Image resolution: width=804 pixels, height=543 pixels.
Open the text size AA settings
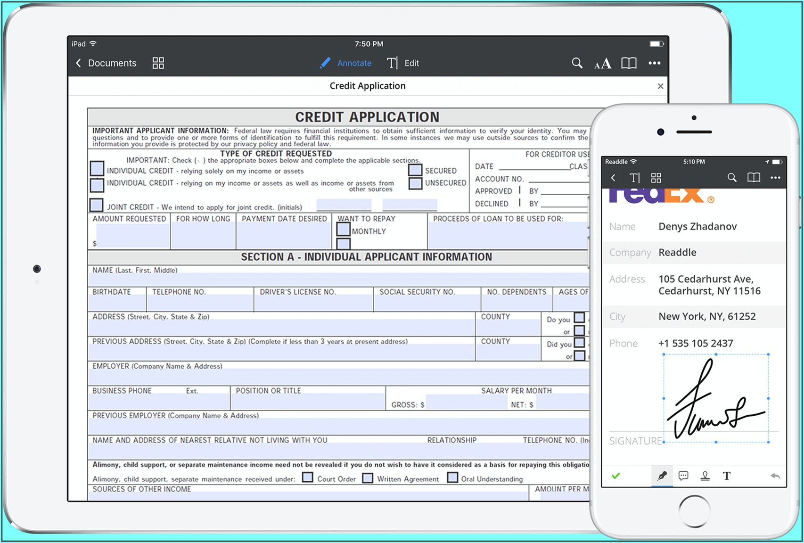pyautogui.click(x=603, y=64)
